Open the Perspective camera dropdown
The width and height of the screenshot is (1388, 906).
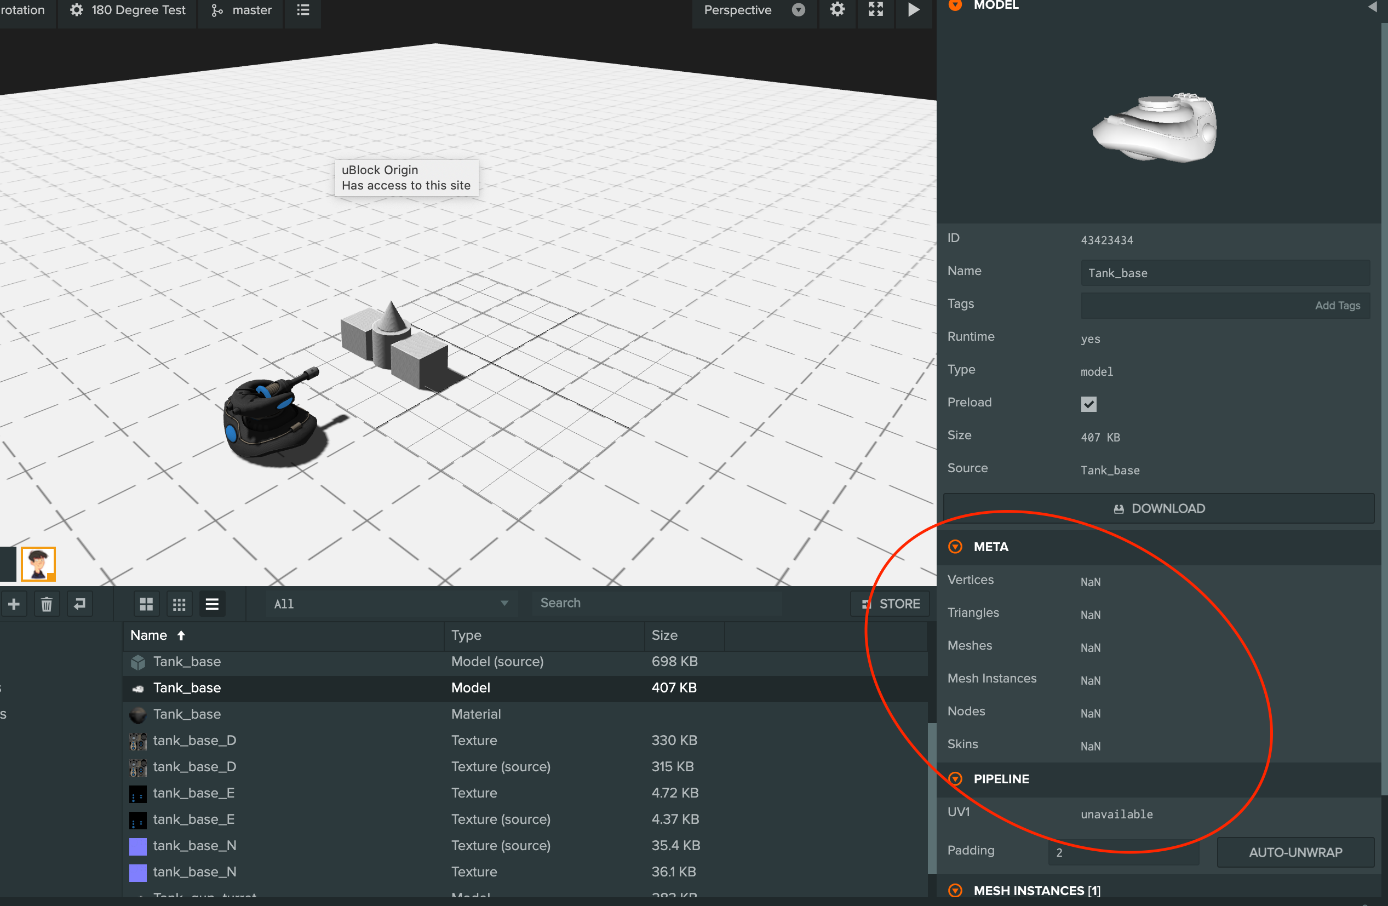[799, 9]
